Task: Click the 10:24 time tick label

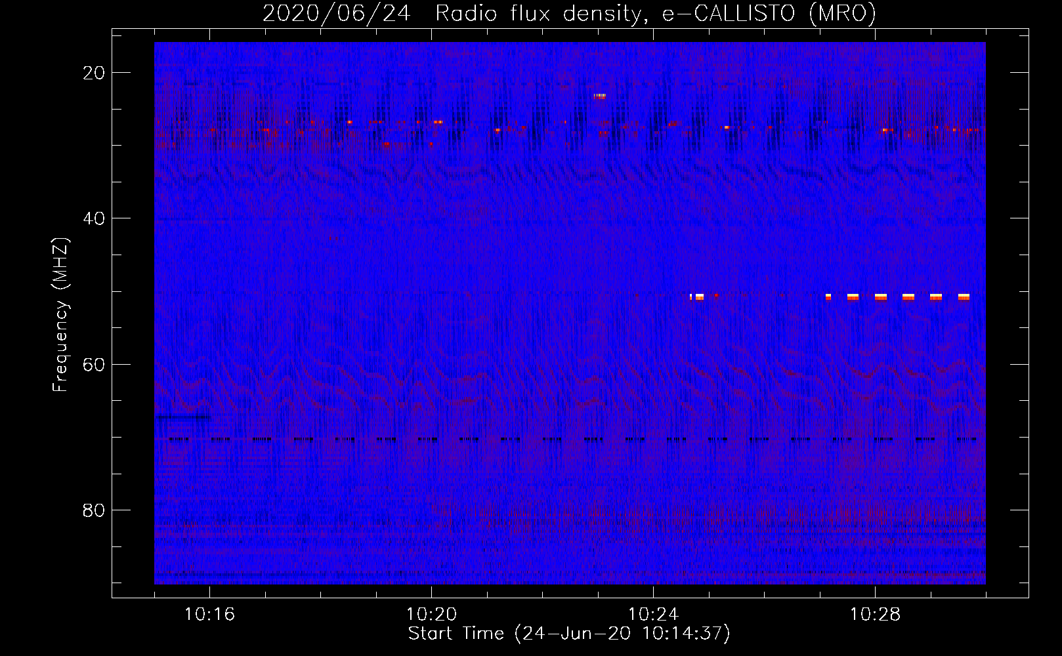Action: point(653,615)
